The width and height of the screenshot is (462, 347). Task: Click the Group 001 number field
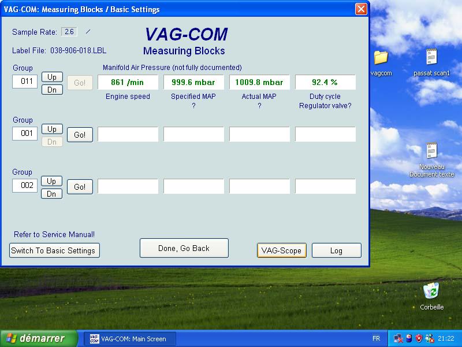pyautogui.click(x=25, y=134)
